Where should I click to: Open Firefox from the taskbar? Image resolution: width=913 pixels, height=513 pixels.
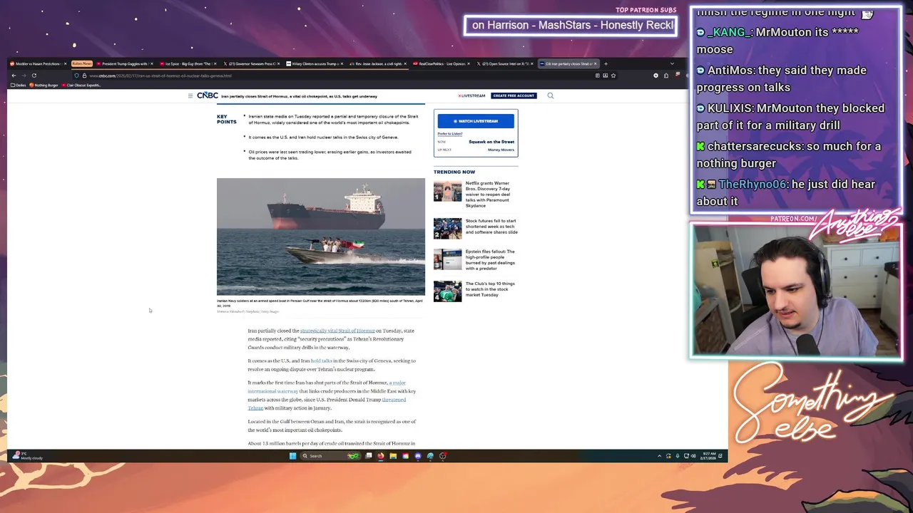[x=381, y=456]
